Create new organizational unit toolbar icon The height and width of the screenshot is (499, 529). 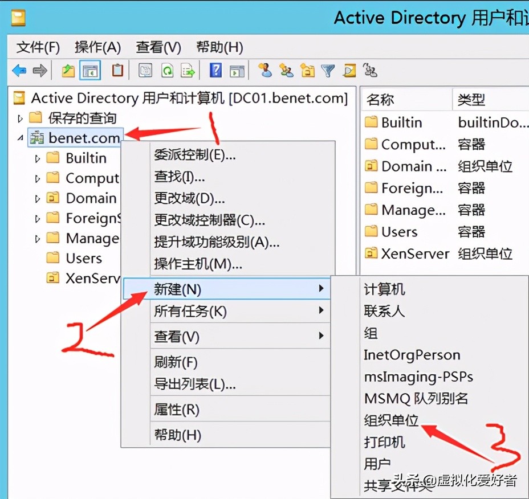point(307,71)
